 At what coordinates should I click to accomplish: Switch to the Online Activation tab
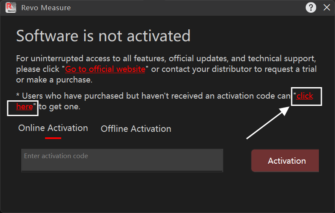click(53, 128)
